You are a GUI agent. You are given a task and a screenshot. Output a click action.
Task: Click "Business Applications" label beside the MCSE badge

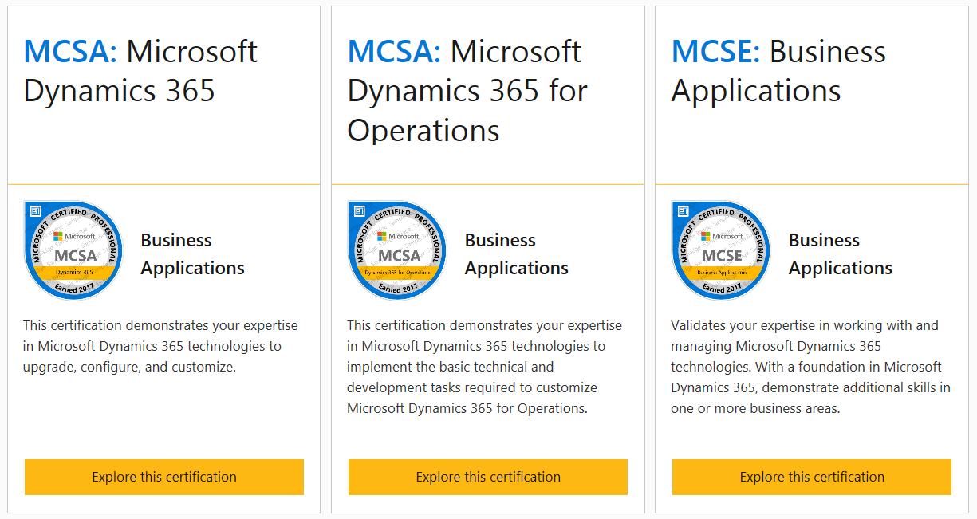[x=840, y=254]
